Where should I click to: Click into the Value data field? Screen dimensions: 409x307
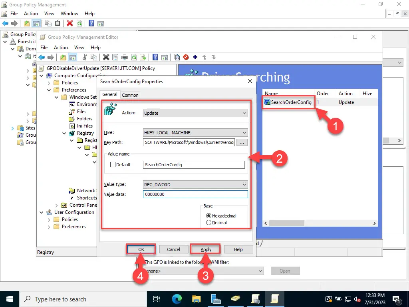(x=195, y=194)
